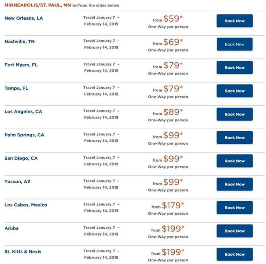The height and width of the screenshot is (264, 266).
Task: Book Now for New Orleans, LA flight
Action: click(235, 21)
